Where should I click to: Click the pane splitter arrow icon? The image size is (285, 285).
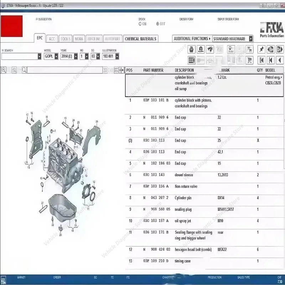tap(121, 70)
